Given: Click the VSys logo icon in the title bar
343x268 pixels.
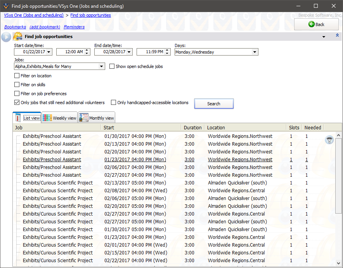Looking at the screenshot, I should click(x=5, y=6).
